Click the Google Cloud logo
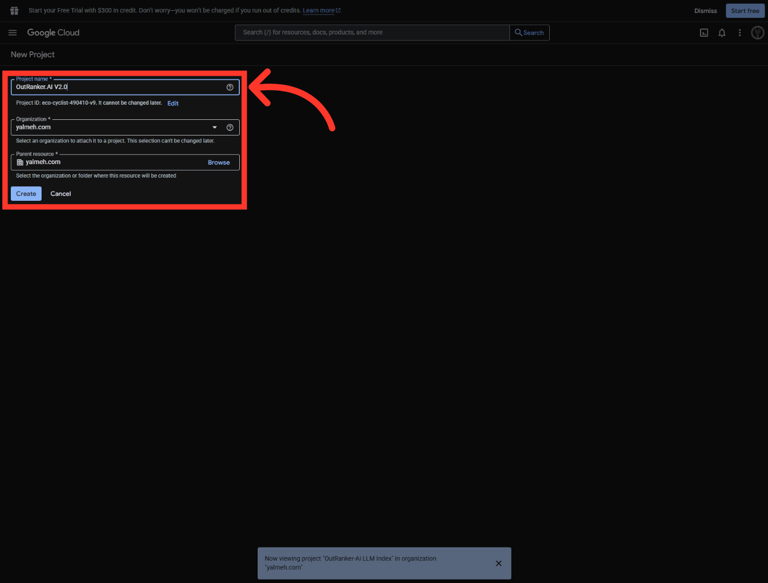The image size is (768, 583). (53, 33)
